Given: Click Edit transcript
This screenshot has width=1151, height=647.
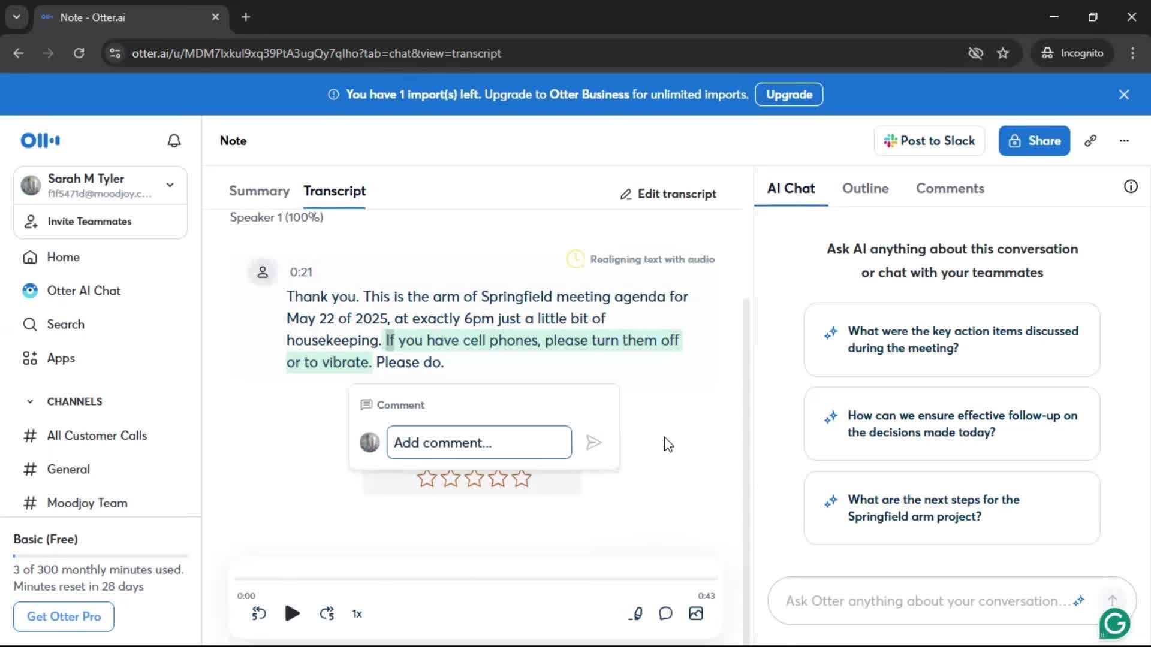Looking at the screenshot, I should 668,194.
